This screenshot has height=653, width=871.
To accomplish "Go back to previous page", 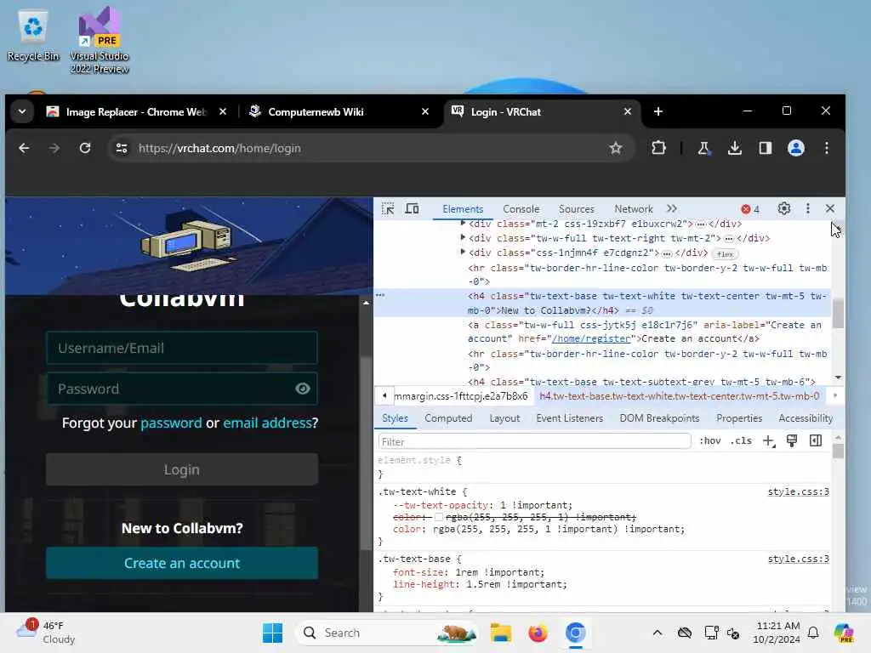I will [x=24, y=148].
